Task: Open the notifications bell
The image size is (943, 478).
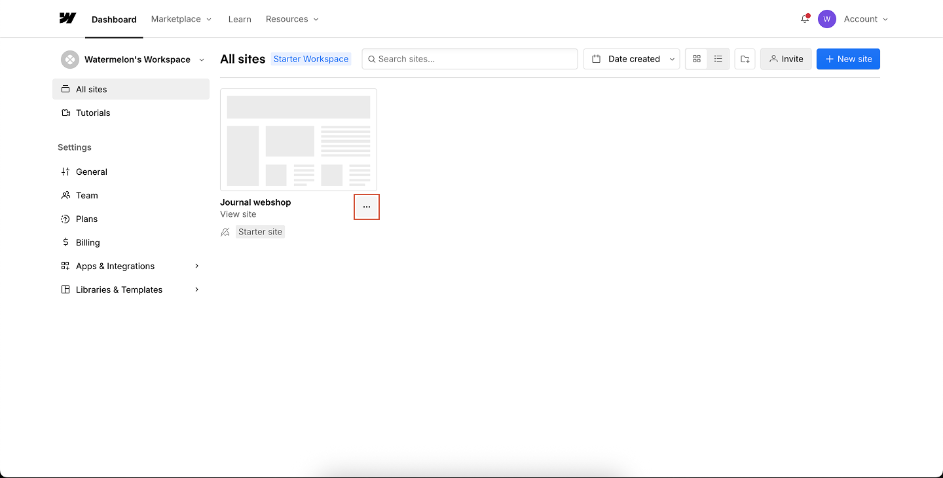Action: tap(805, 19)
